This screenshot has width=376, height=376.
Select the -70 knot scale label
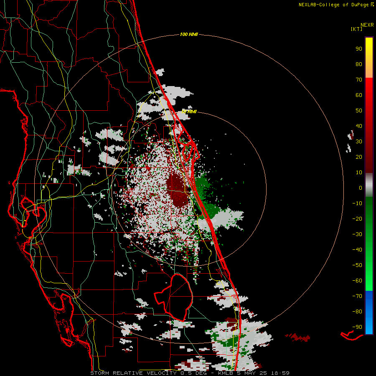(x=357, y=296)
